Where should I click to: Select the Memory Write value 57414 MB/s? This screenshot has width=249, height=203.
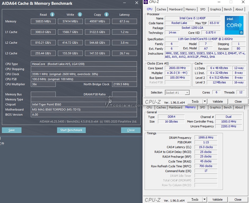(70, 21)
